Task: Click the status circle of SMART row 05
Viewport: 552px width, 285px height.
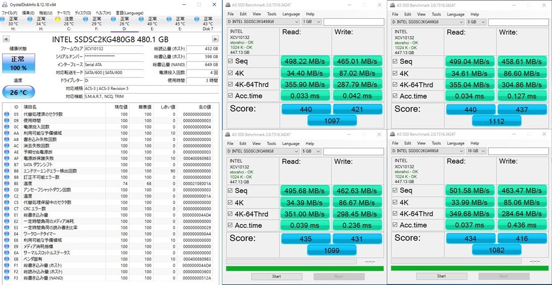Action: pos(6,114)
